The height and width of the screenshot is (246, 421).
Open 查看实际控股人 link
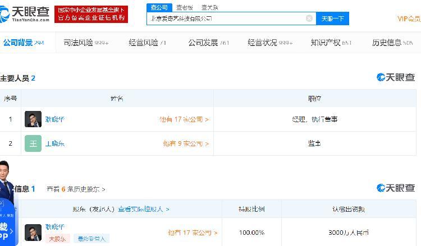coord(144,209)
